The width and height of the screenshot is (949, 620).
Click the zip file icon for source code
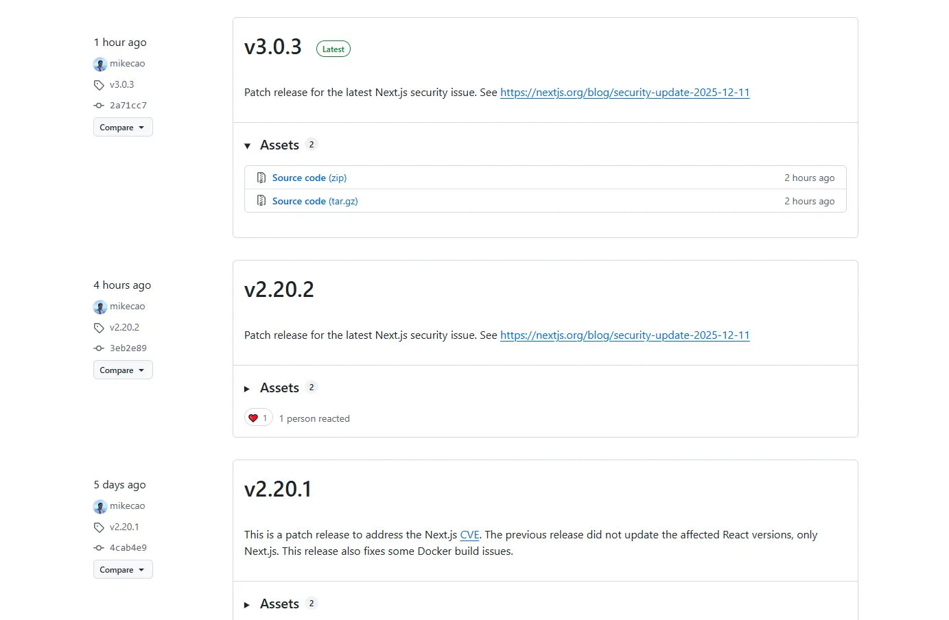tap(261, 178)
